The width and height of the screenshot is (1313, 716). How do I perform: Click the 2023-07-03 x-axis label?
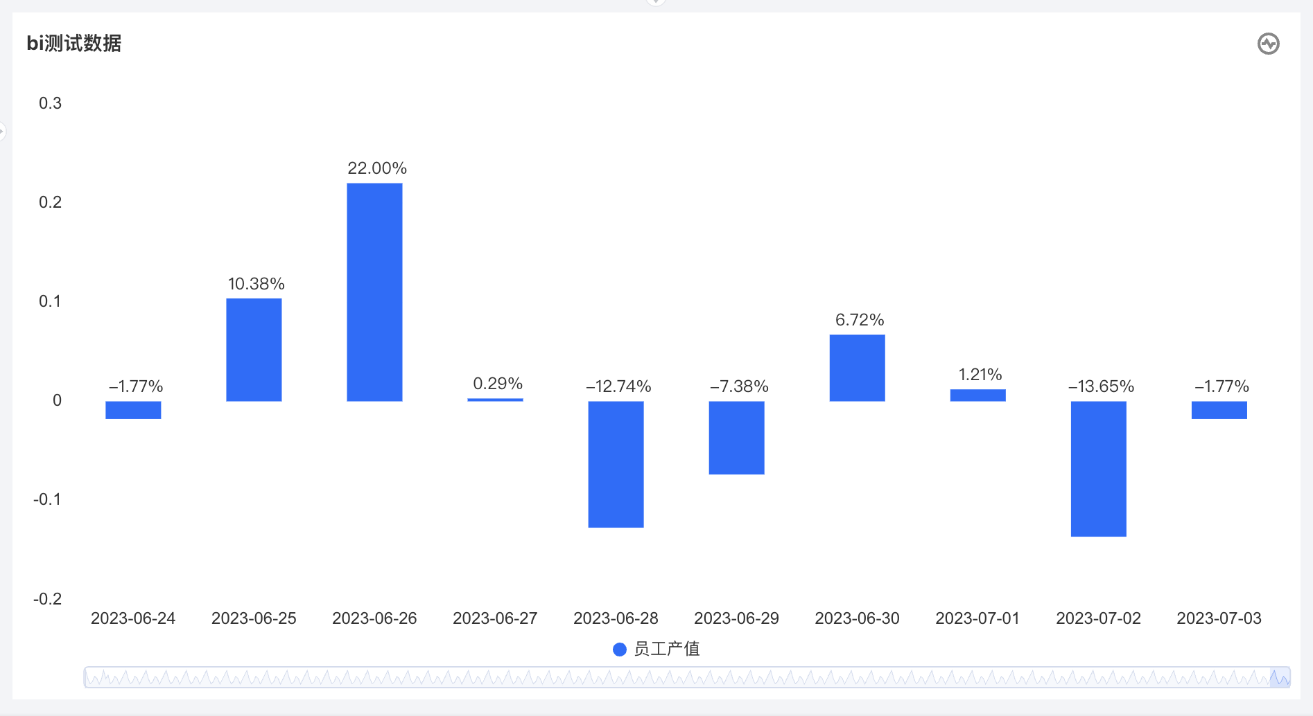click(x=1219, y=618)
